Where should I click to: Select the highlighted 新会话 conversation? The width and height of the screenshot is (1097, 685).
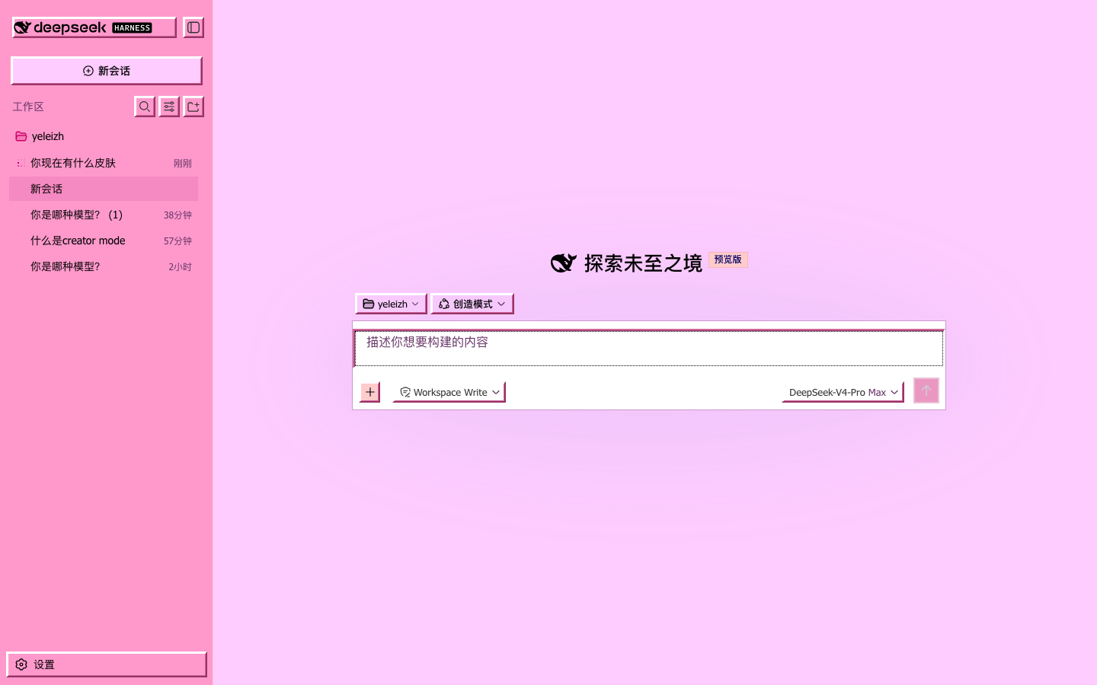[x=104, y=189]
